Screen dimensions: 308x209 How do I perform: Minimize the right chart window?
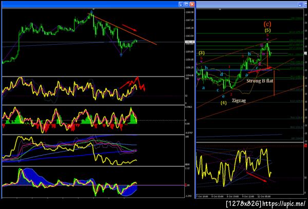(x=300, y=5)
